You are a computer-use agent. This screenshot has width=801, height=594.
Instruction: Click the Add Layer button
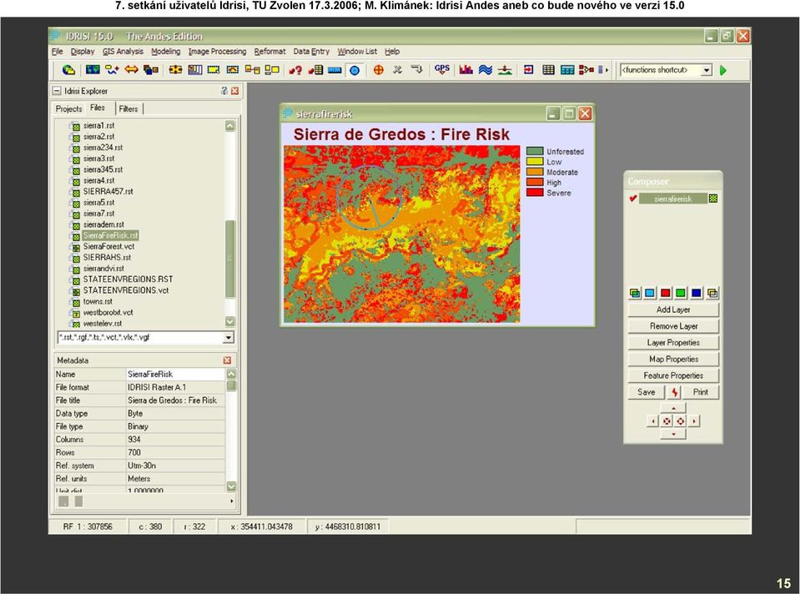673,310
